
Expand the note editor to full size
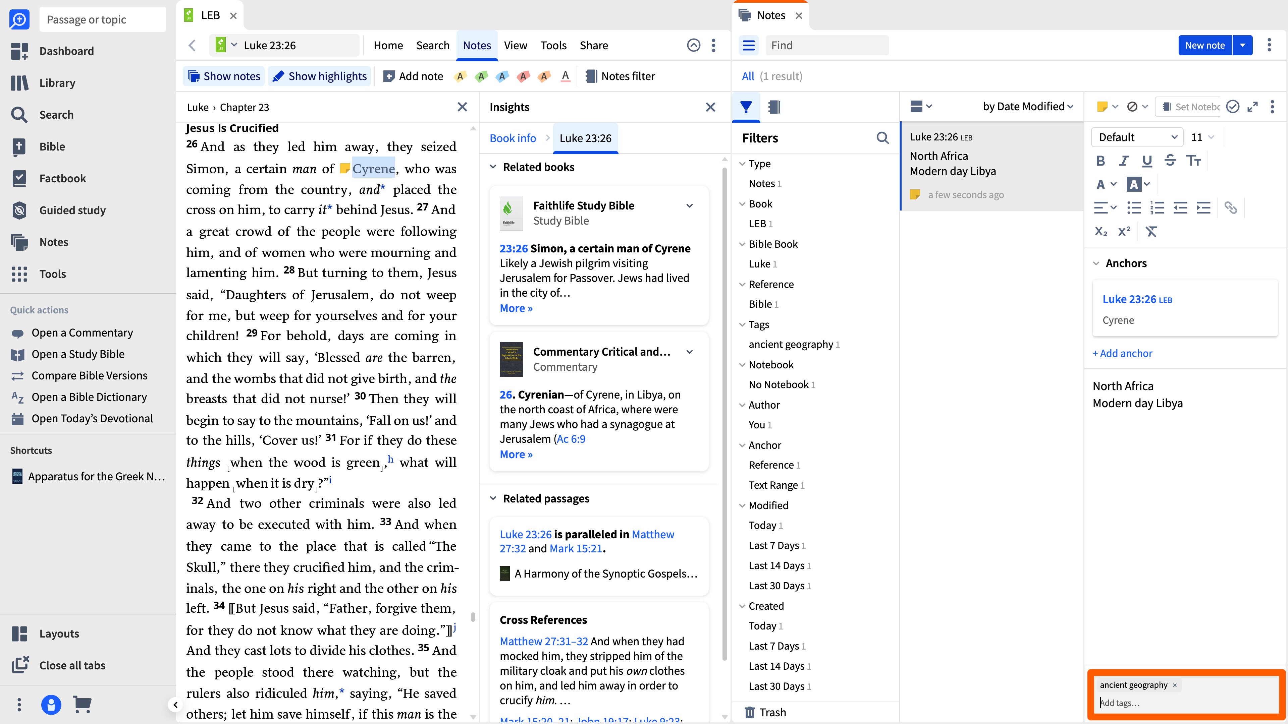(1252, 107)
